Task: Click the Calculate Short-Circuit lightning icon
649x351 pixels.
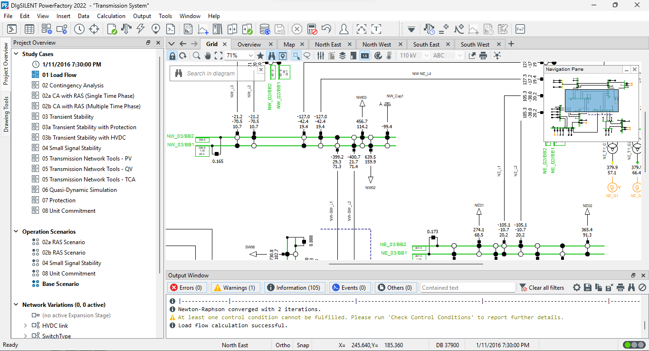Action: 141,29
